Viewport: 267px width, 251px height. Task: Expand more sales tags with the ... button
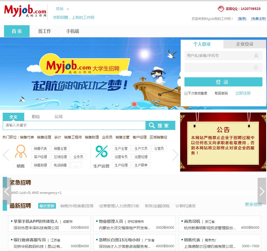[76, 165]
